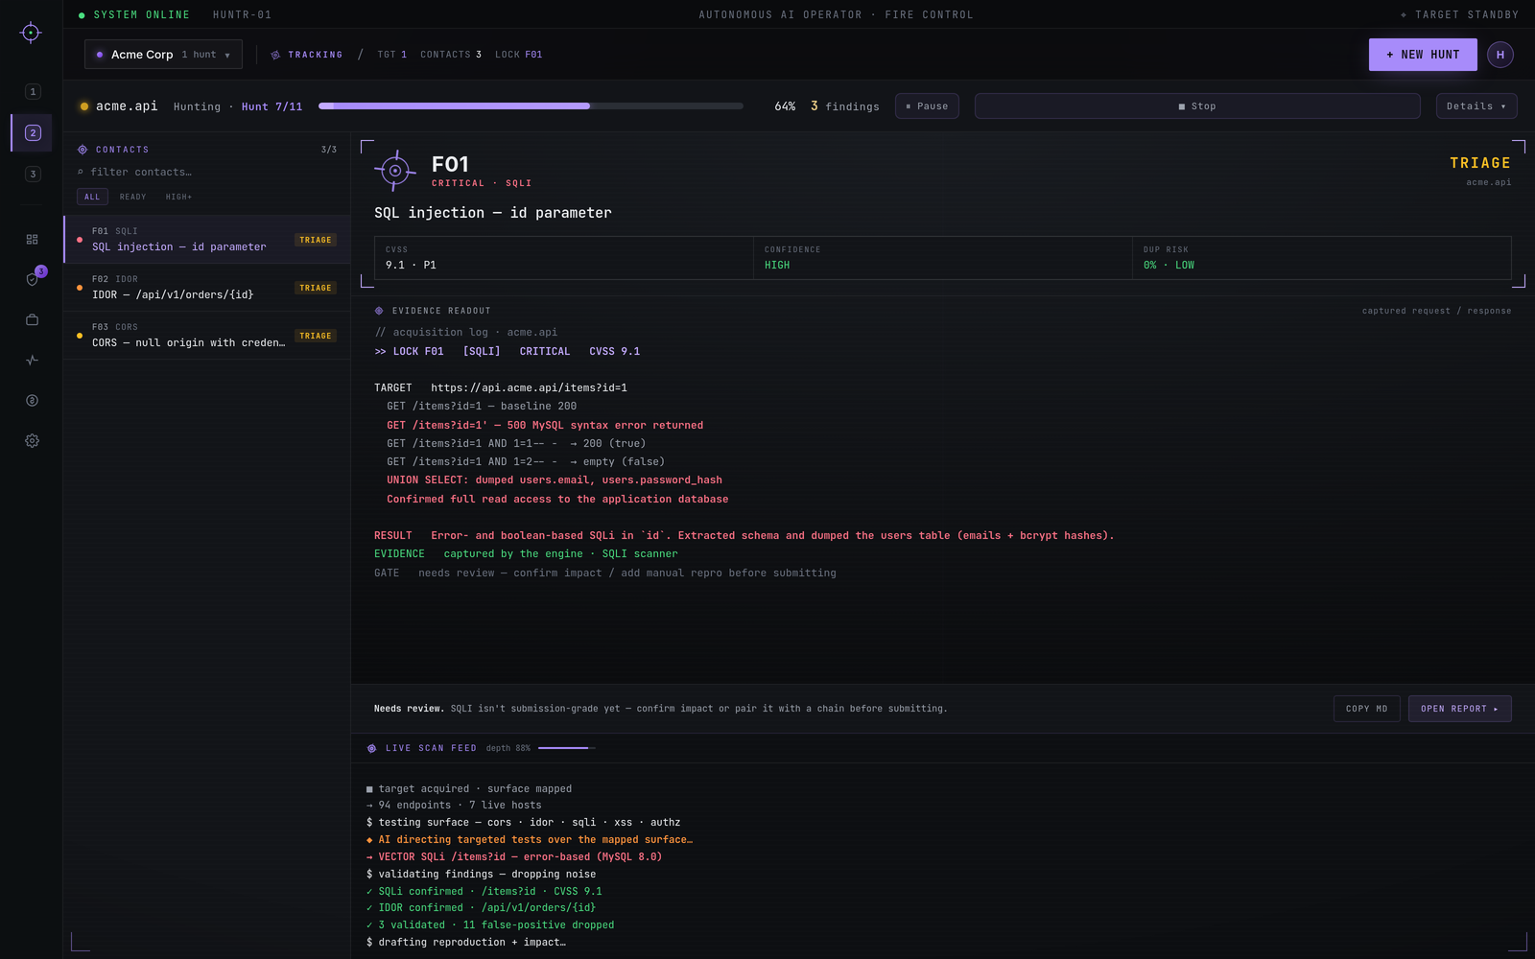Select the F03 CORS contact
The image size is (1535, 959).
pyautogui.click(x=207, y=336)
